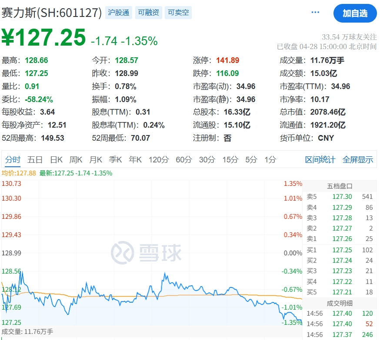Open the three-dot more options menu
Viewport: 380px width, 340px height.
pos(315,12)
